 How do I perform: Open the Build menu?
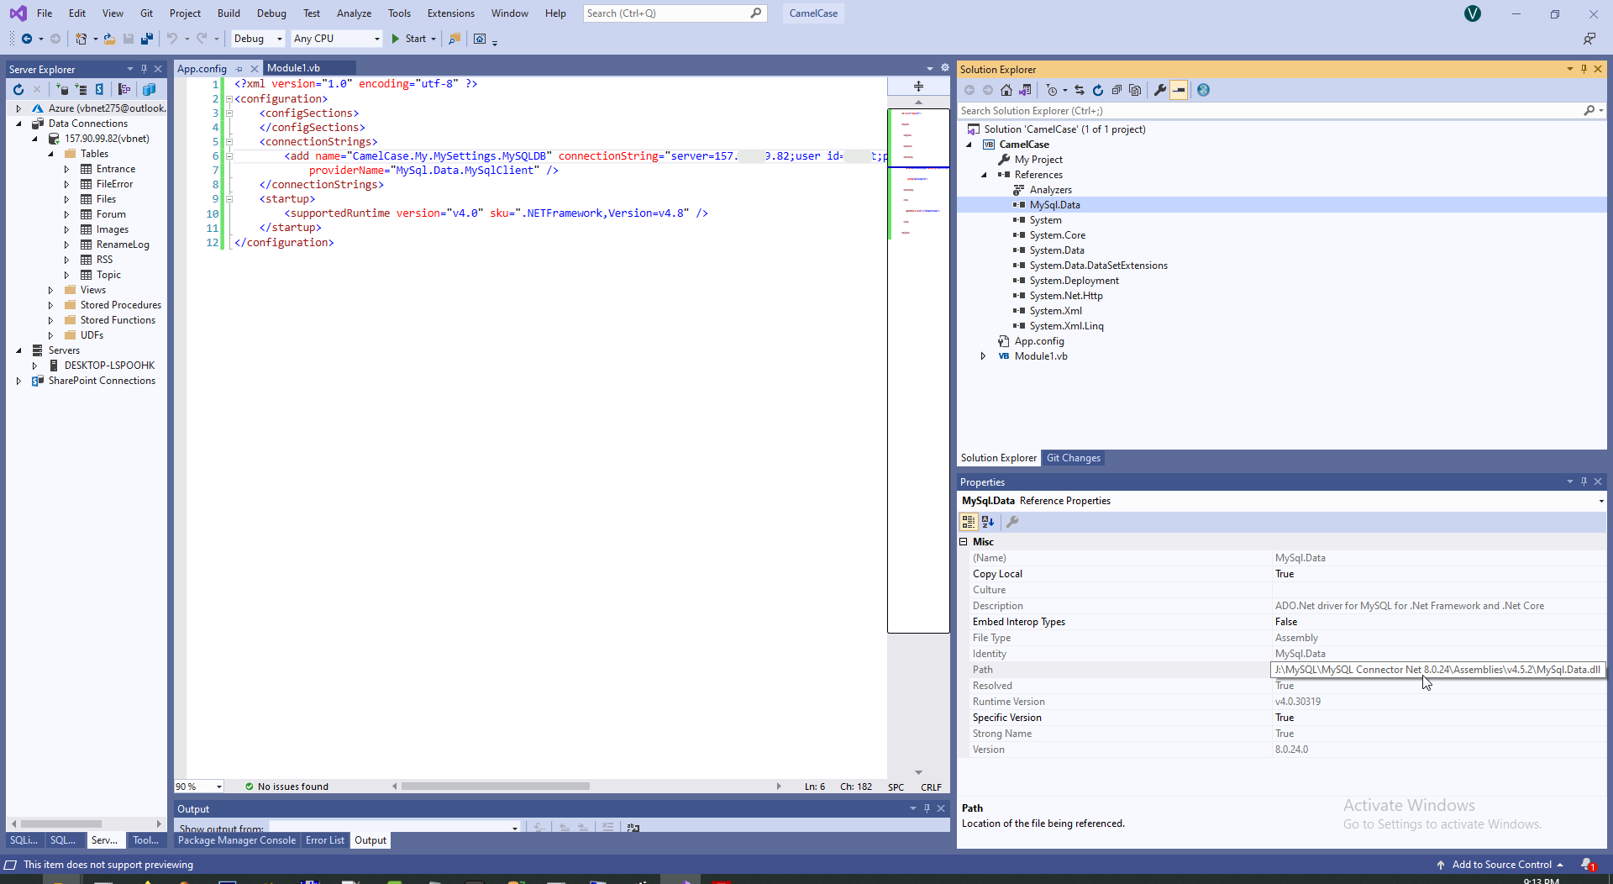click(229, 13)
